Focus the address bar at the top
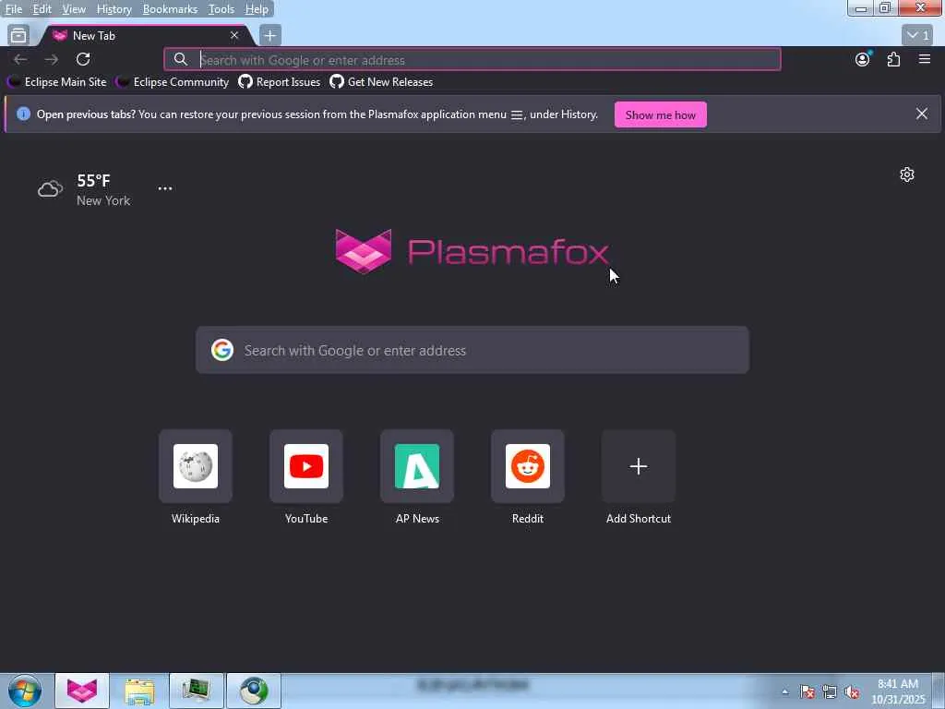The height and width of the screenshot is (709, 945). pyautogui.click(x=472, y=60)
